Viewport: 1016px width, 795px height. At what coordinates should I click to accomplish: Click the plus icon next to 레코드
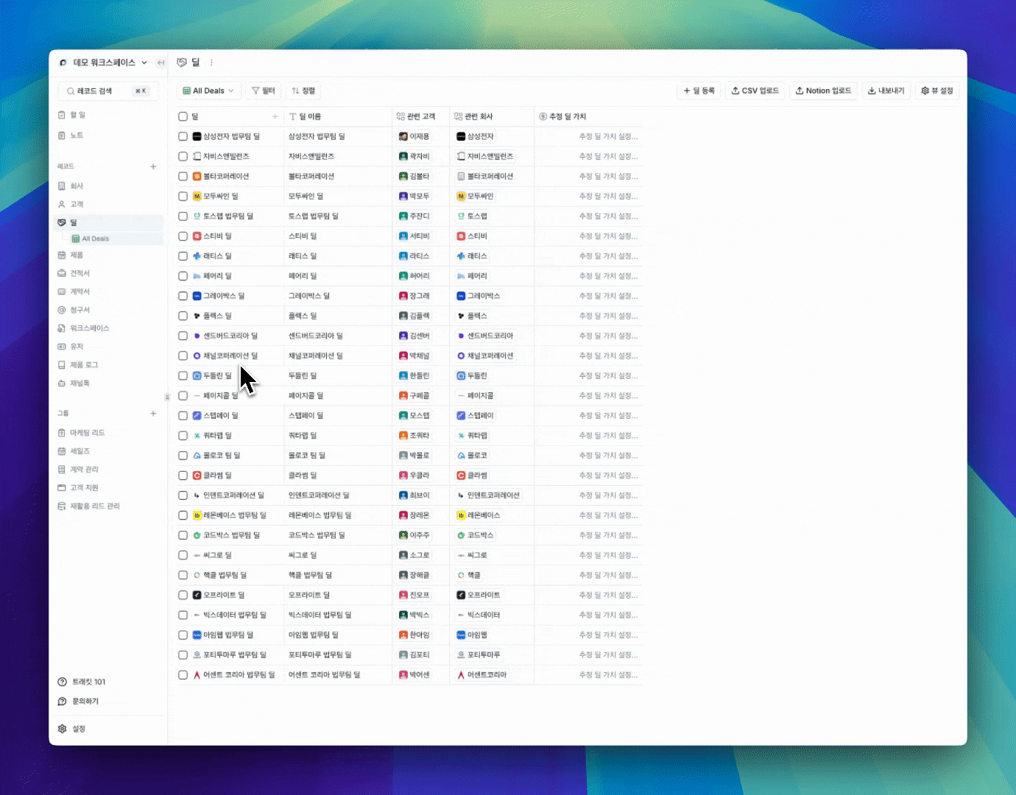pyautogui.click(x=153, y=166)
